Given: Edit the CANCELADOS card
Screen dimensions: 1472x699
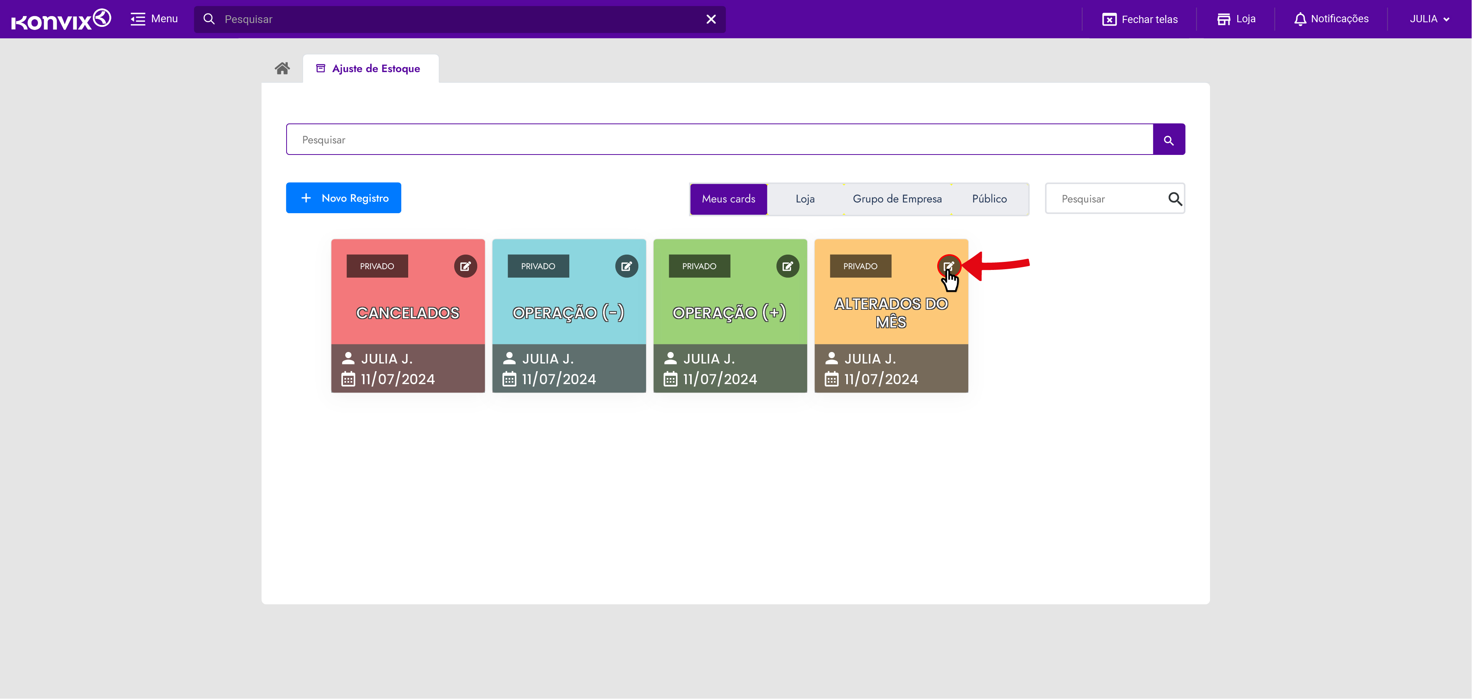Looking at the screenshot, I should (465, 266).
